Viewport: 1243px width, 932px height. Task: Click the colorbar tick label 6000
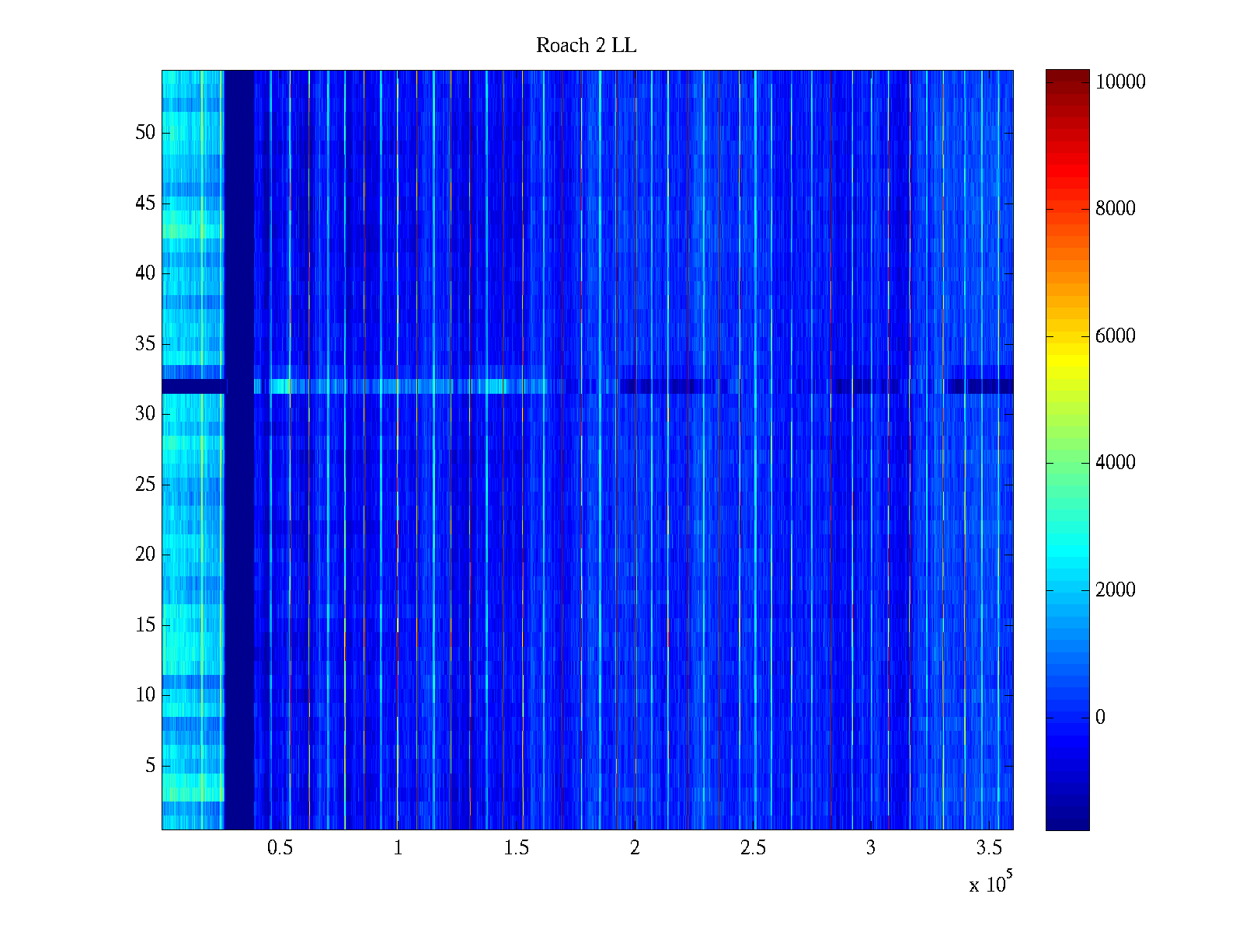pos(1115,336)
